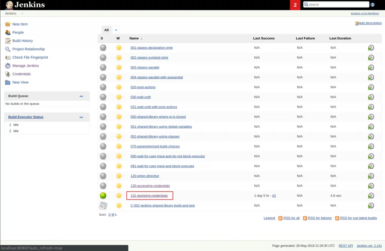Viewport: 385px width, 251px height.
Task: Schedule a build for 030-wait-until
Action: [x=371, y=97]
